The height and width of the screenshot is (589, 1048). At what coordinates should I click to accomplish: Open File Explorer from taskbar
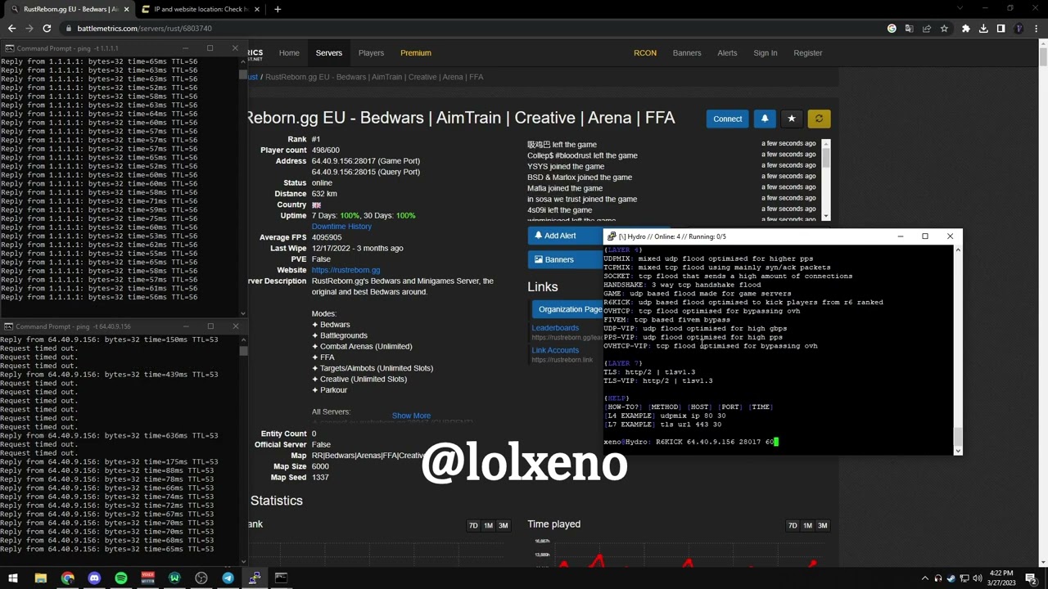tap(40, 578)
